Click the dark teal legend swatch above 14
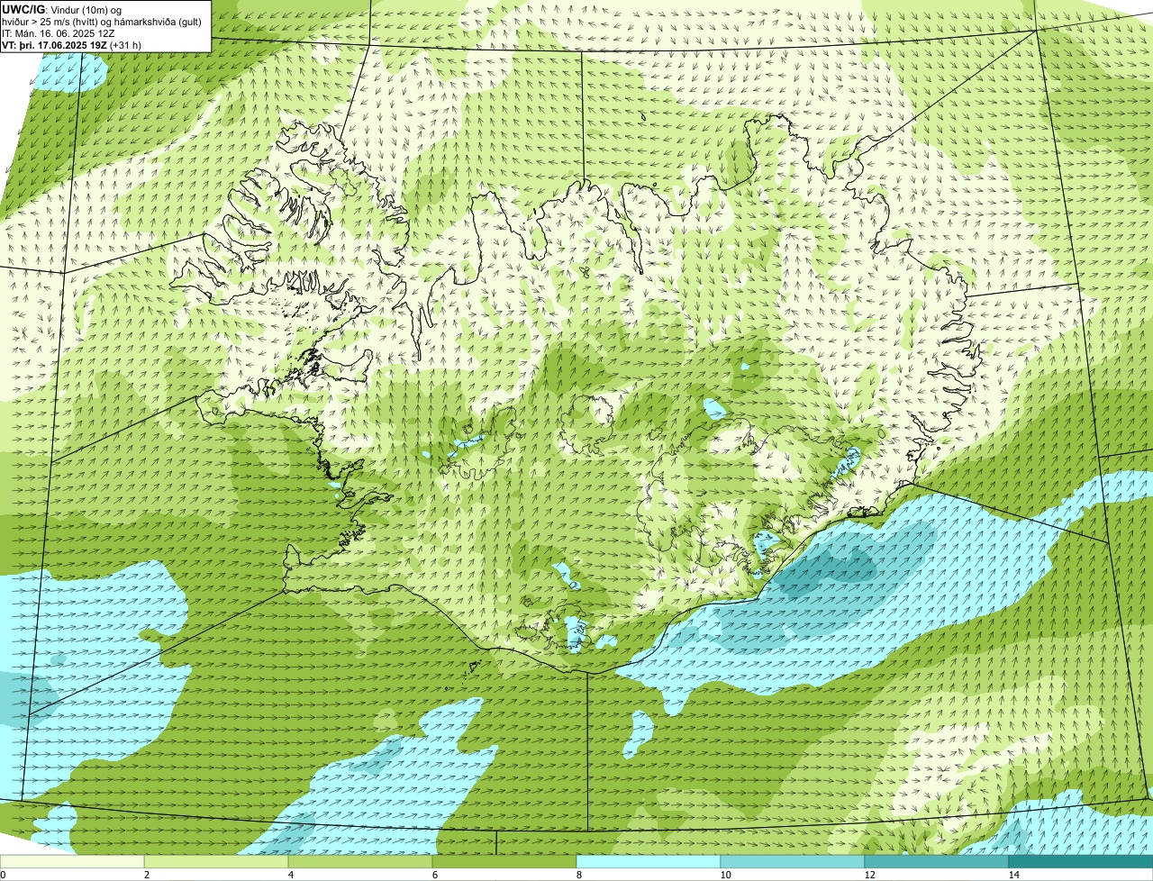 pyautogui.click(x=1081, y=861)
